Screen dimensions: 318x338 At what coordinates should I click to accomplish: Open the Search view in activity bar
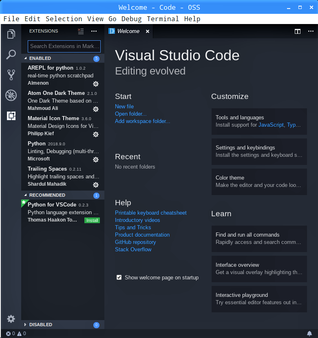[11, 55]
